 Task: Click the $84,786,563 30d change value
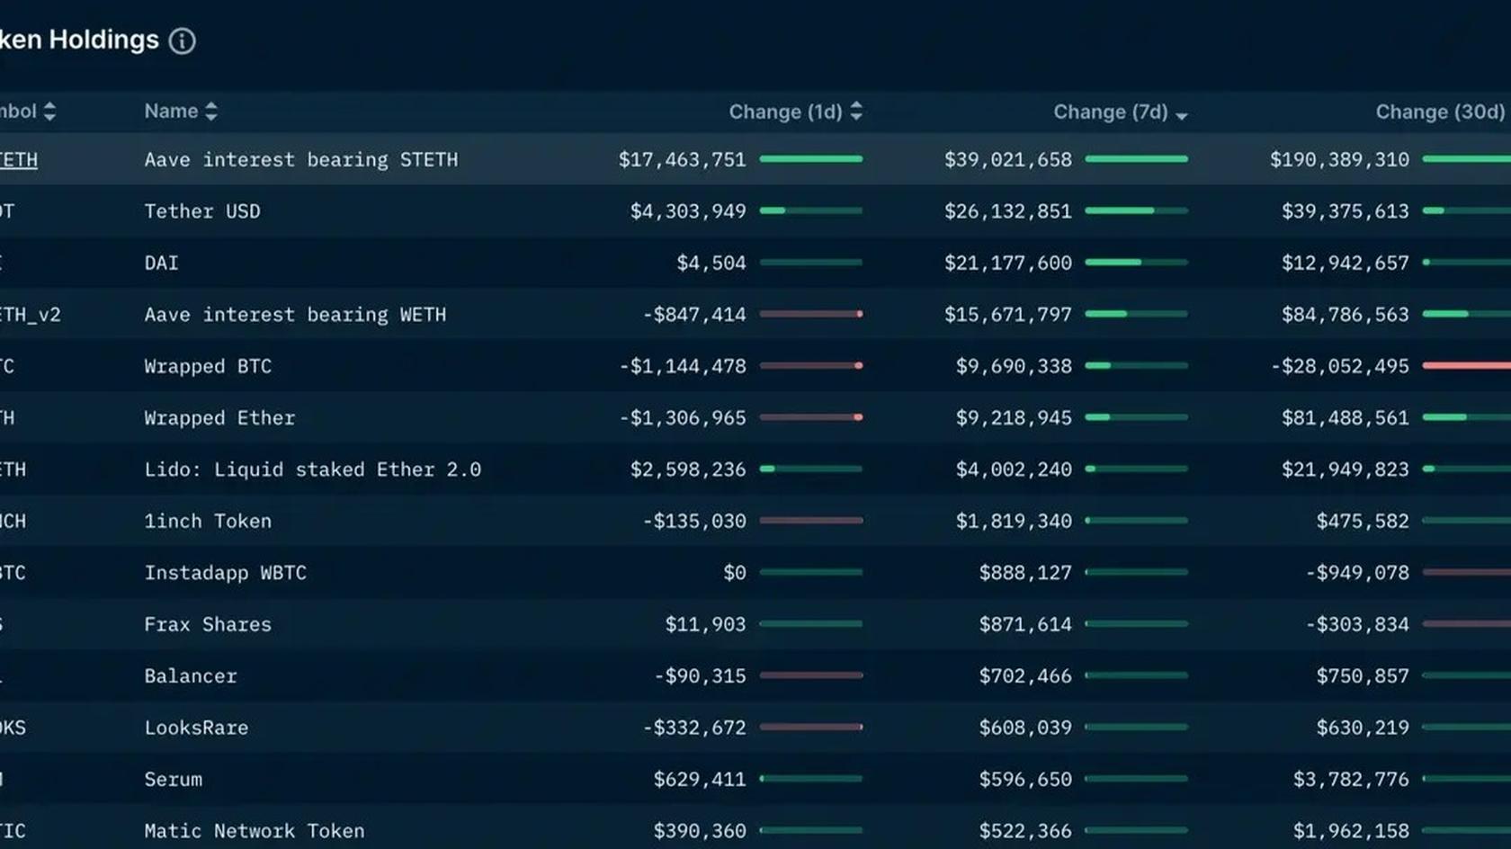[1346, 315]
